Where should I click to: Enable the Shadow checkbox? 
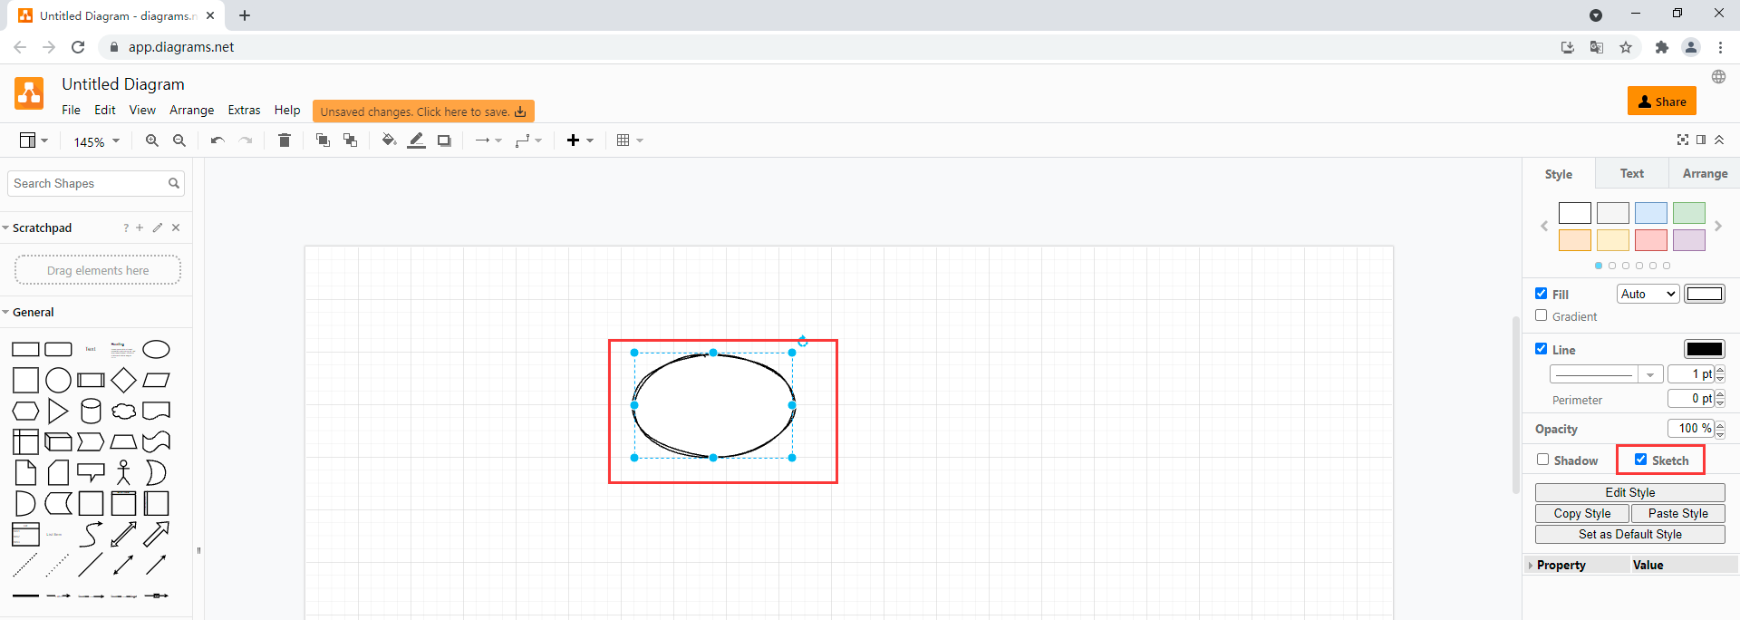[1542, 460]
